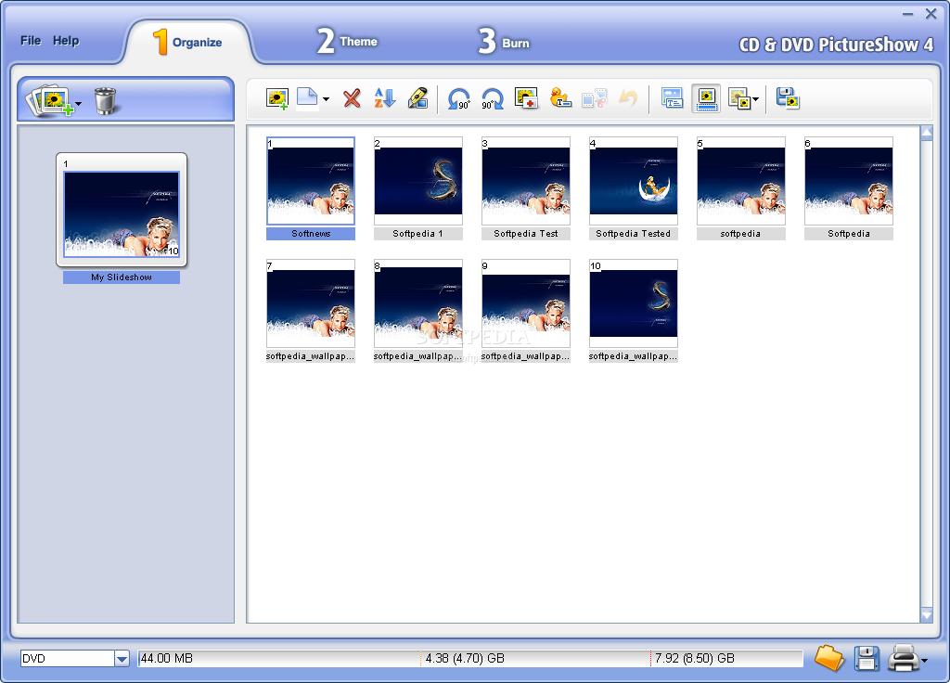Toggle the thumbnail with caption view
The width and height of the screenshot is (950, 683).
point(706,98)
